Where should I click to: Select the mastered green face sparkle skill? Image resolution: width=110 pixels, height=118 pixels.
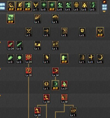click(x=64, y=59)
